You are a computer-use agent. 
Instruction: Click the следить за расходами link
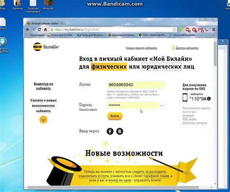coord(149,172)
